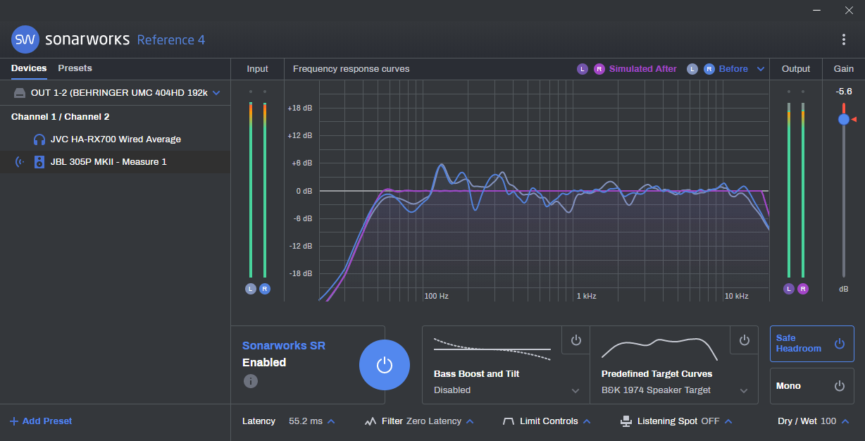Expand the Listening Spot options
Image resolution: width=865 pixels, height=441 pixels.
pos(728,421)
